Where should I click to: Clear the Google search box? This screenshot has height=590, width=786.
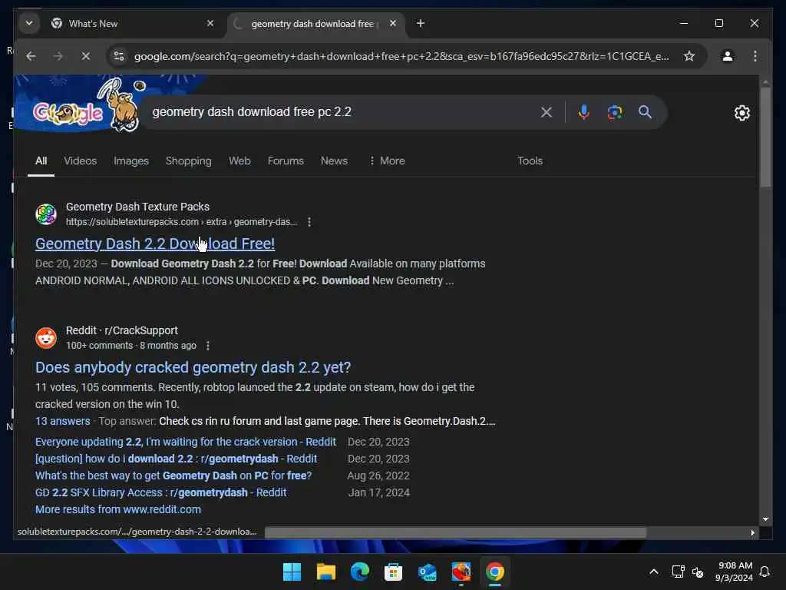click(x=547, y=112)
